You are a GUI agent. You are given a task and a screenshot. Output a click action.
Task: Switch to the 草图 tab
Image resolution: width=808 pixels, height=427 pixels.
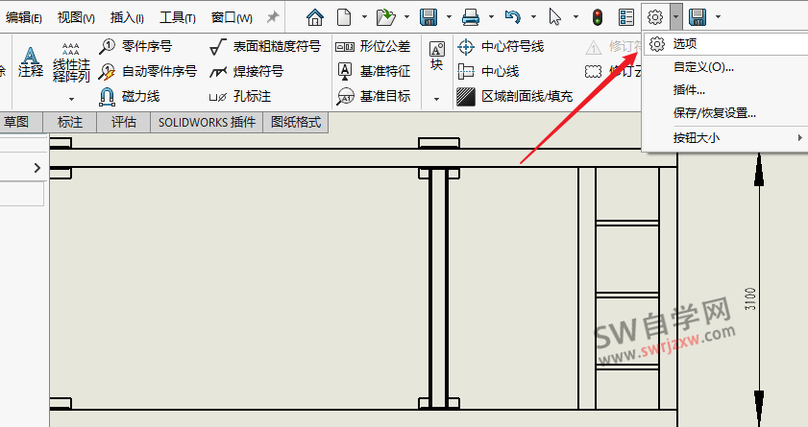tap(18, 123)
